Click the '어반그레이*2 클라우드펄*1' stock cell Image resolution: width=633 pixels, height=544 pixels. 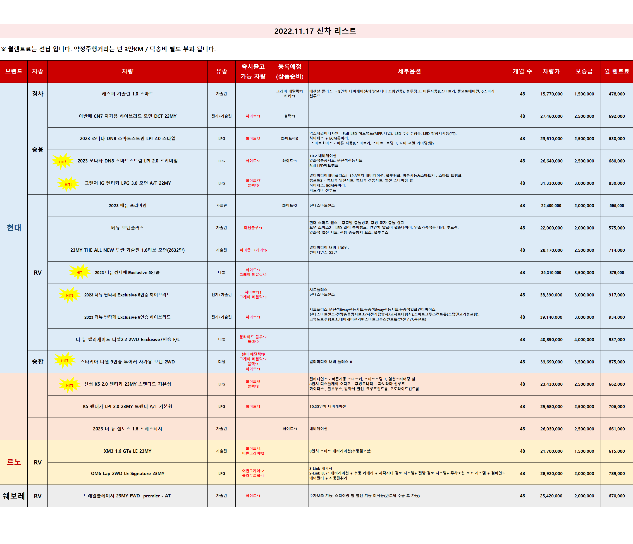coord(253,473)
